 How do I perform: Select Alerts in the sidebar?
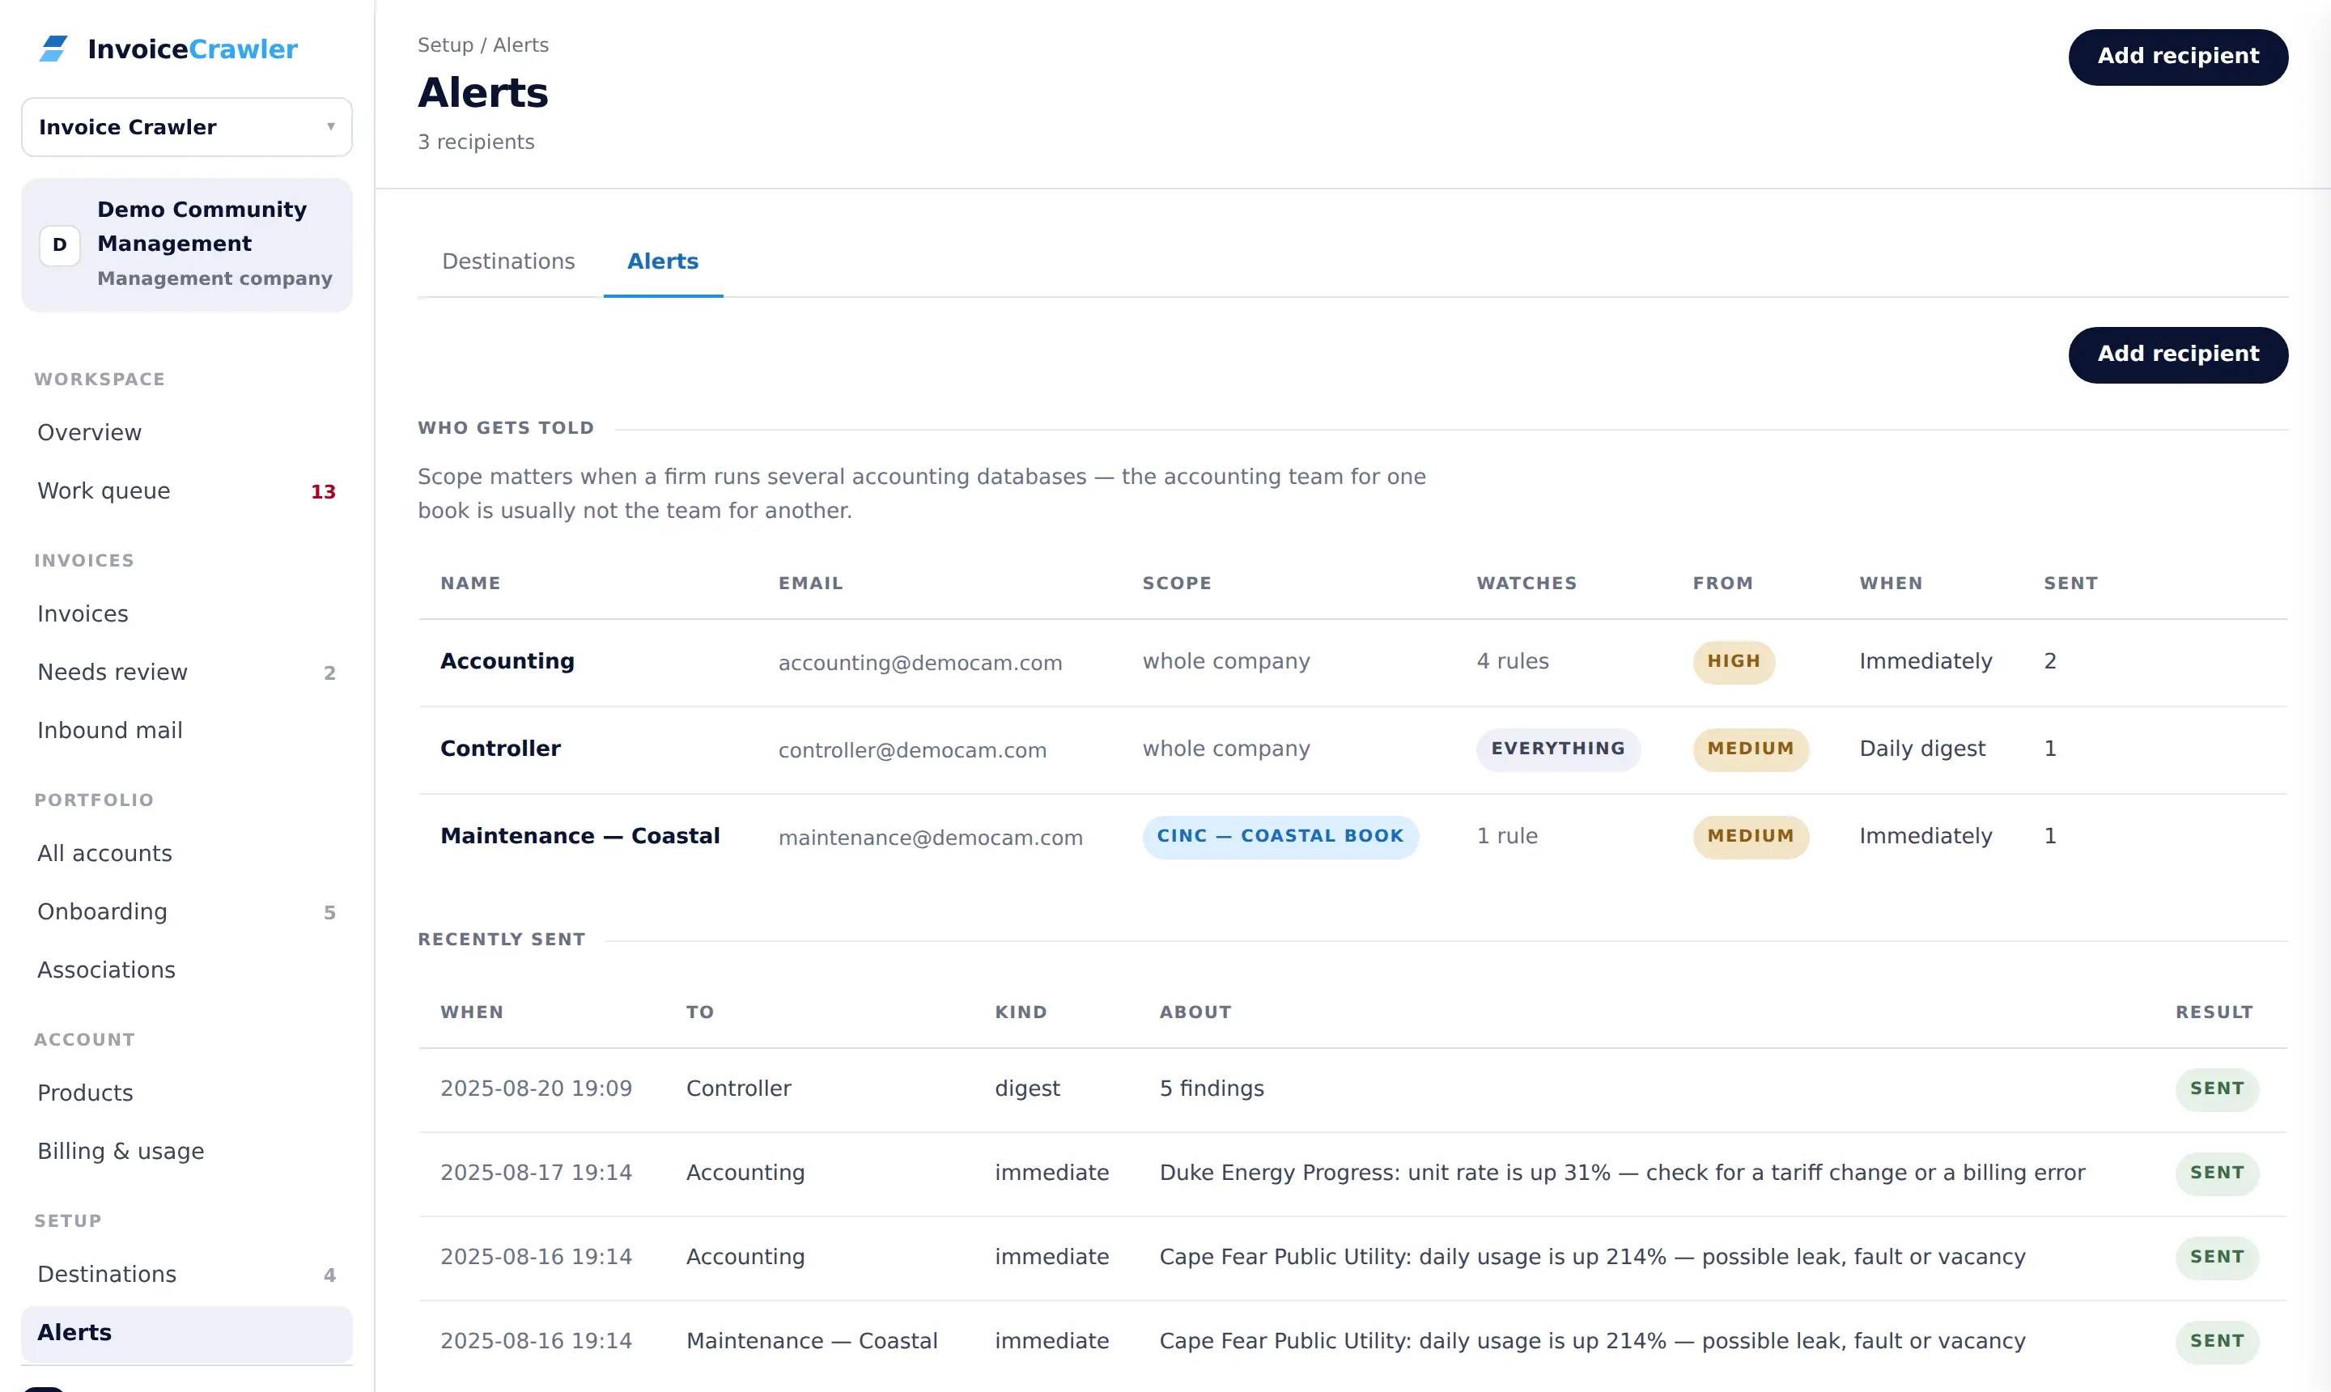click(x=187, y=1332)
